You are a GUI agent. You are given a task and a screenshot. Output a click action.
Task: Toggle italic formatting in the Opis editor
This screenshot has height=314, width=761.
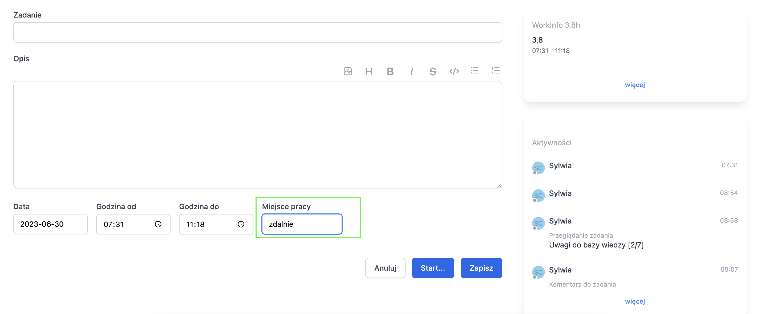[x=411, y=71]
